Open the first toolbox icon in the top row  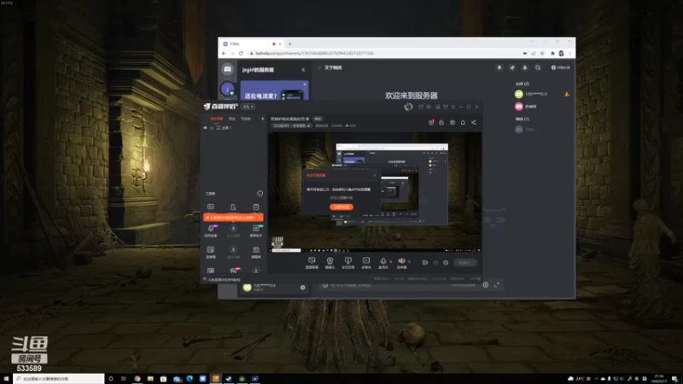tap(210, 207)
